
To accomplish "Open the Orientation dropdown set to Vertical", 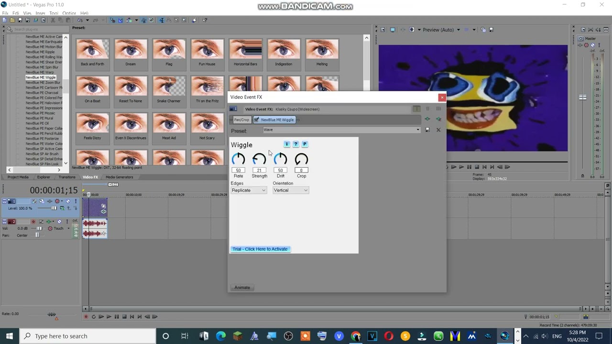I will 291,190.
